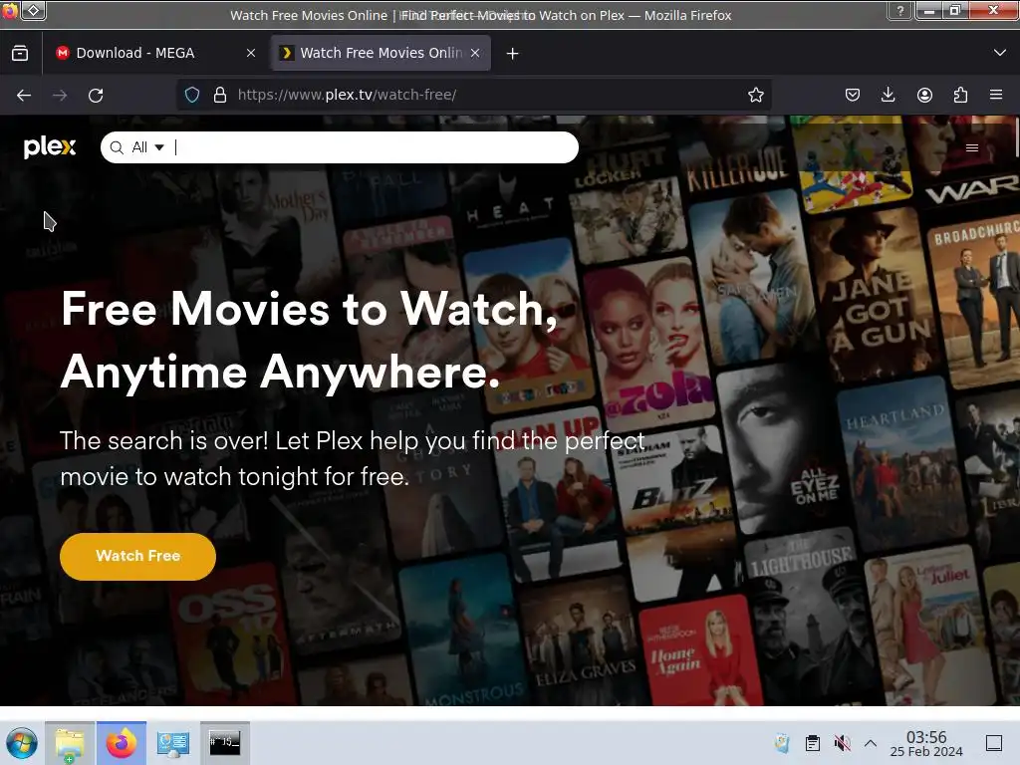
Task: Switch to the Download - MEGA tab
Action: pos(156,53)
